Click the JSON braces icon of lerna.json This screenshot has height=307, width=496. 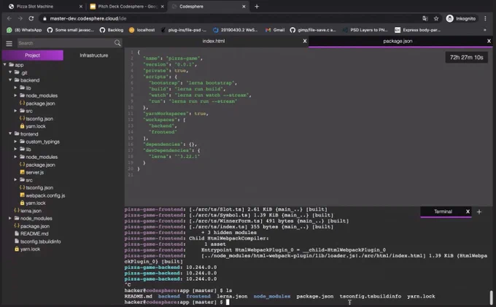point(17,210)
